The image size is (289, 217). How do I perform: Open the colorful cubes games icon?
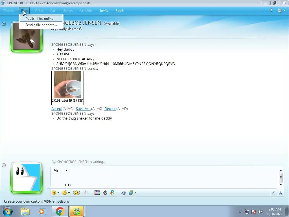112,193
